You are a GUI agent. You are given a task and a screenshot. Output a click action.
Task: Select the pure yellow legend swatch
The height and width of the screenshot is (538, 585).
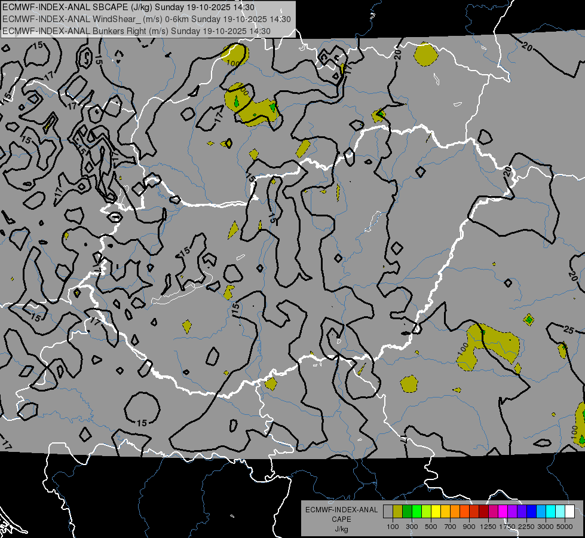point(436,512)
